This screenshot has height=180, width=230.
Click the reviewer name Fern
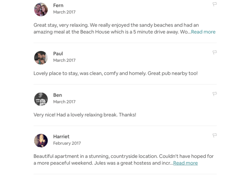(x=58, y=5)
